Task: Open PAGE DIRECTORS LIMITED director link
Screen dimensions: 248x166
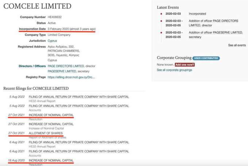Action: point(66,66)
